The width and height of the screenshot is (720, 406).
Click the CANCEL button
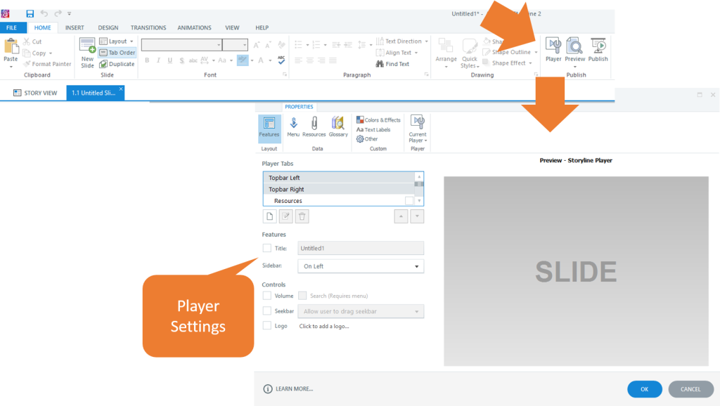690,389
